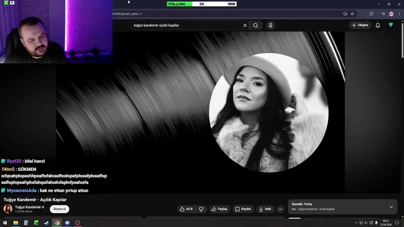Open Calculator from the taskbar
Viewport: 404px width, 227px height.
tap(26, 223)
